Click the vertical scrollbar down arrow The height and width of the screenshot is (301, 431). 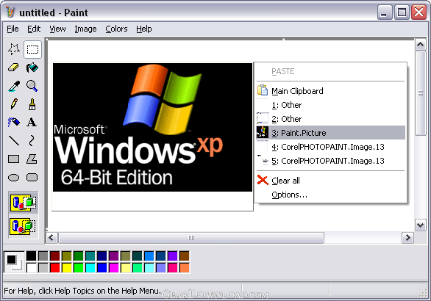(420, 225)
